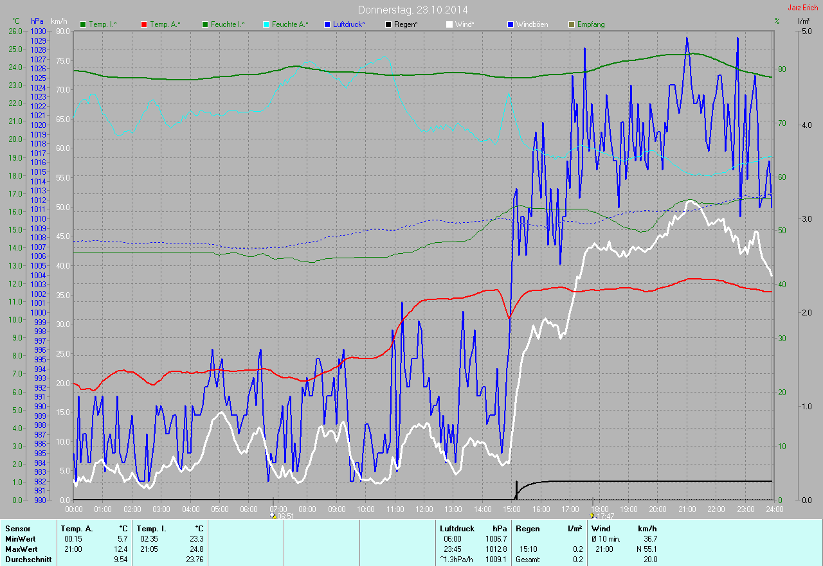This screenshot has width=823, height=566.
Task: Click the minimum outdoor temperature value 5.7
Action: 122,539
